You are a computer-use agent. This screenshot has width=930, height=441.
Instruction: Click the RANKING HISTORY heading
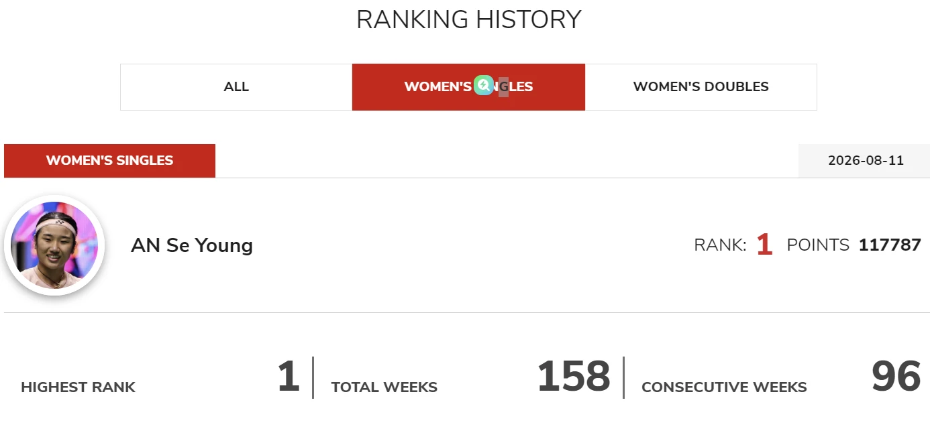468,19
